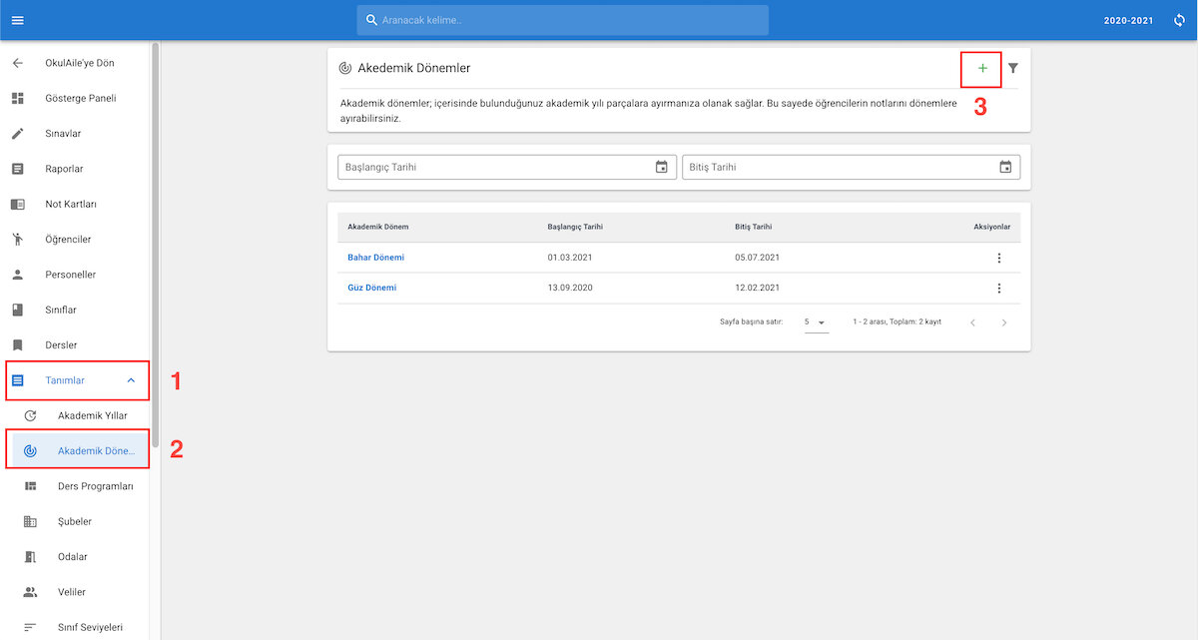Click the Akademik Yıllar history icon
The width and height of the screenshot is (1198, 640).
pos(30,415)
